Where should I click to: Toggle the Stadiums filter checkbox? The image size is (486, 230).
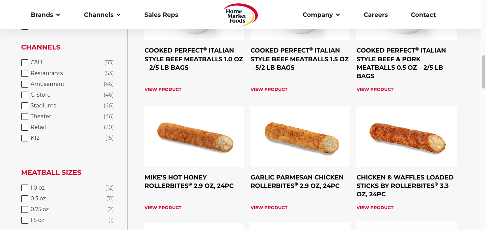tap(25, 106)
